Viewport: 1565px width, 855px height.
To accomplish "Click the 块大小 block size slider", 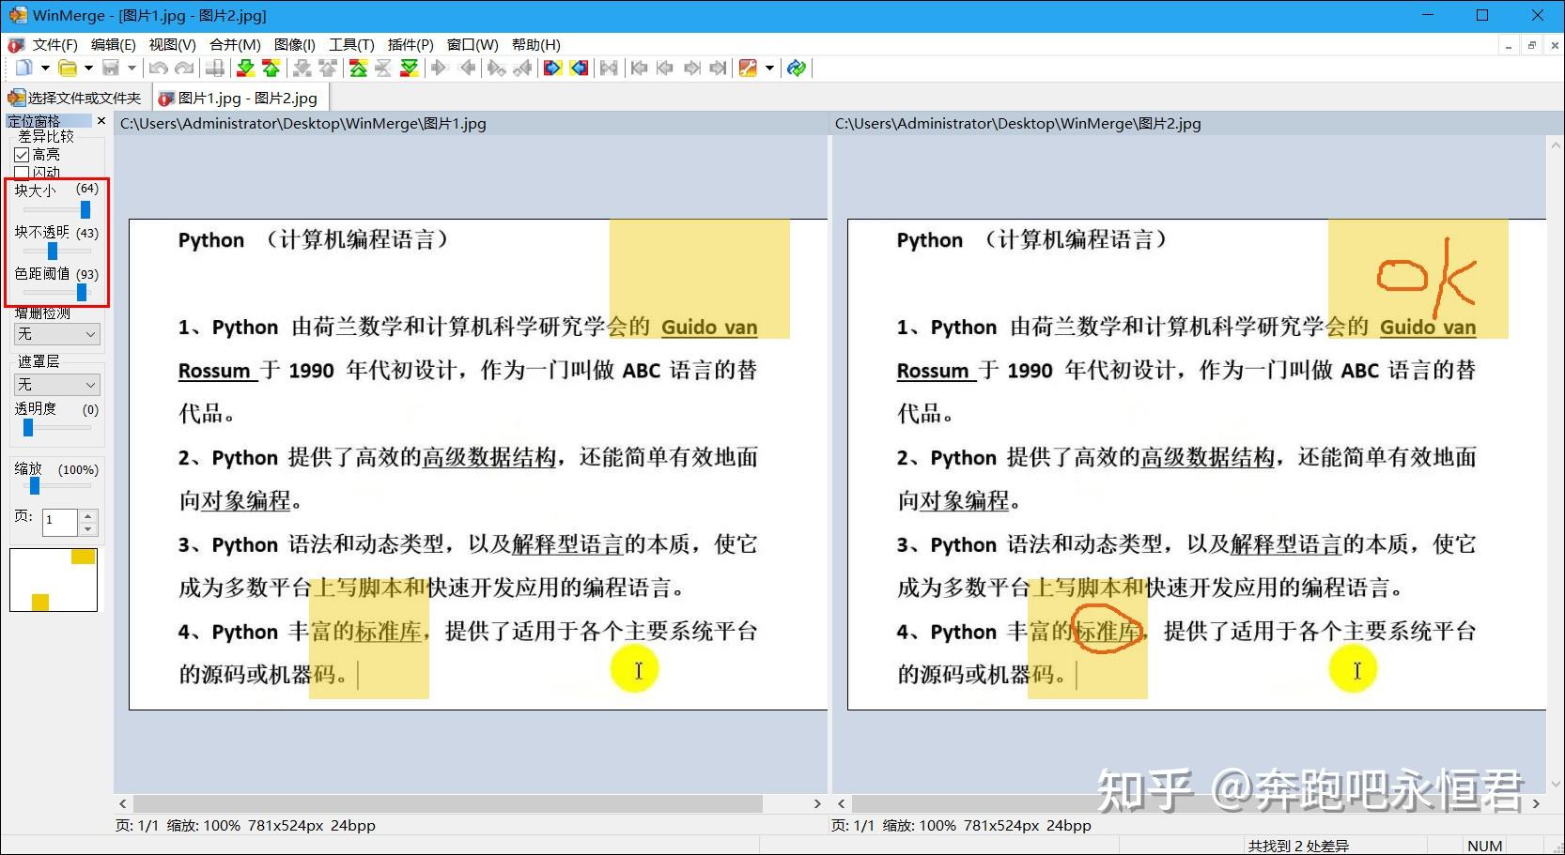I will [56, 209].
